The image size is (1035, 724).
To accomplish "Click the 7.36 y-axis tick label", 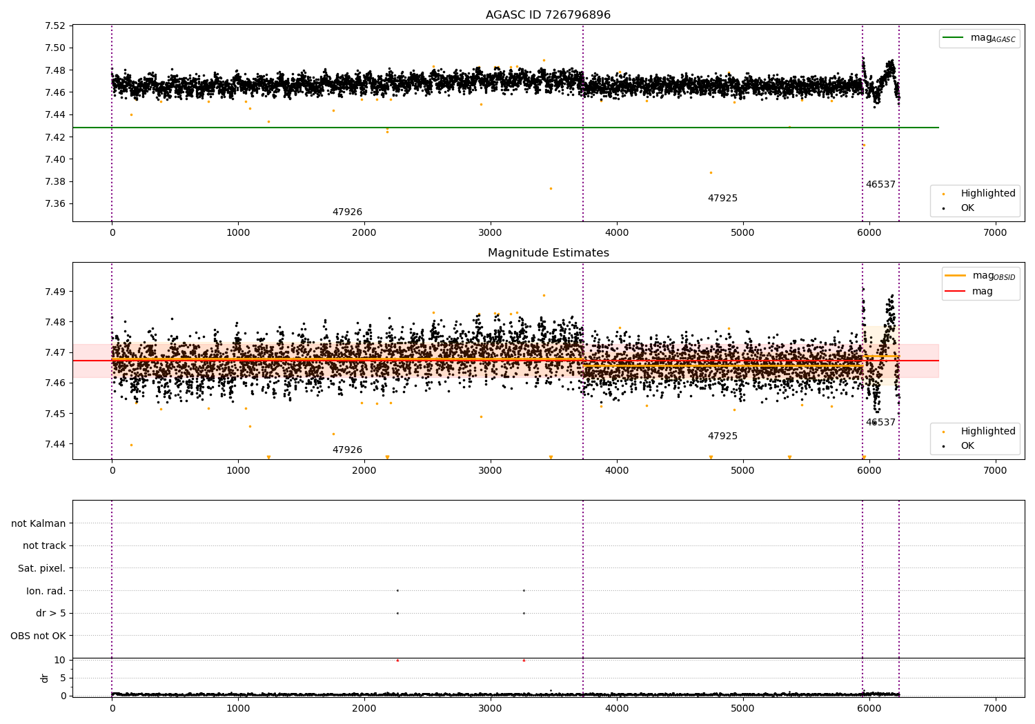I will click(x=55, y=204).
